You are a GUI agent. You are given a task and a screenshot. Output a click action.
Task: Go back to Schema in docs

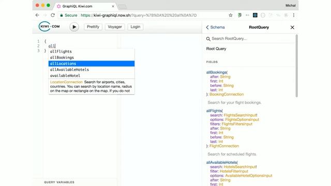[215, 27]
